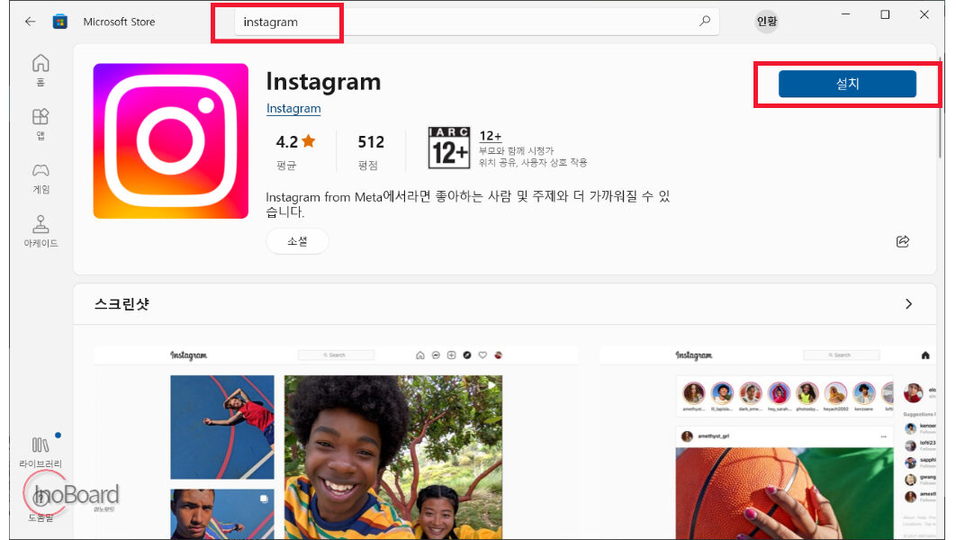The width and height of the screenshot is (956, 540).
Task: Open the 12+ age rating link
Action: [491, 136]
